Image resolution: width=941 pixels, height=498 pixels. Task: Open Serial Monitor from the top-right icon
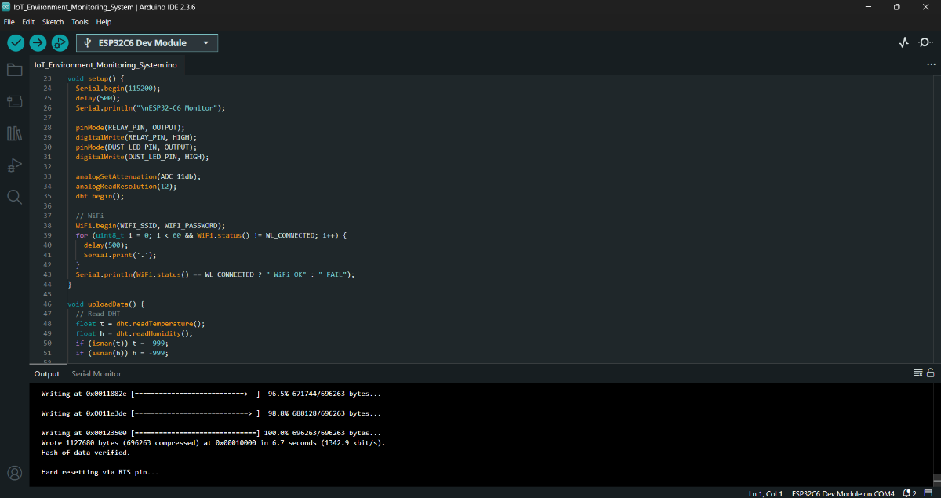pyautogui.click(x=925, y=43)
